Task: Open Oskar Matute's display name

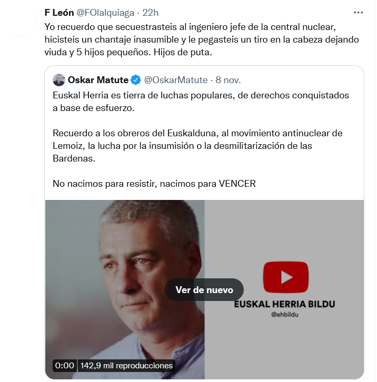Action: point(98,80)
